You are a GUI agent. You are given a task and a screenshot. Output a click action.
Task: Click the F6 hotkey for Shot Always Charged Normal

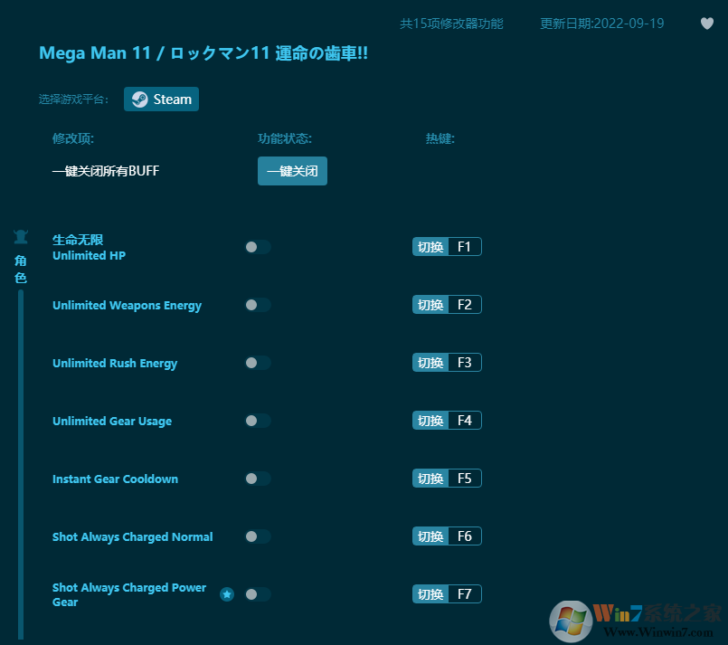(446, 536)
